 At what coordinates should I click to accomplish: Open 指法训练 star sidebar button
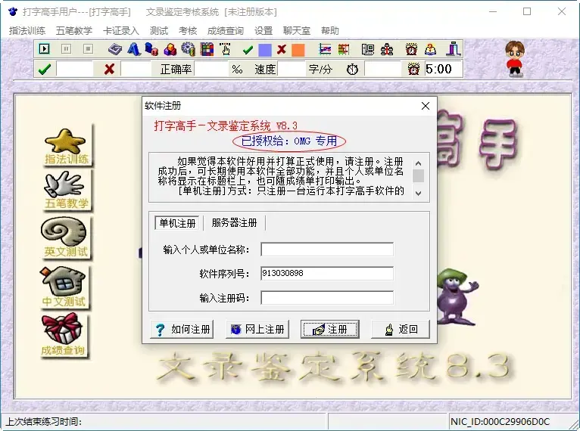67,146
